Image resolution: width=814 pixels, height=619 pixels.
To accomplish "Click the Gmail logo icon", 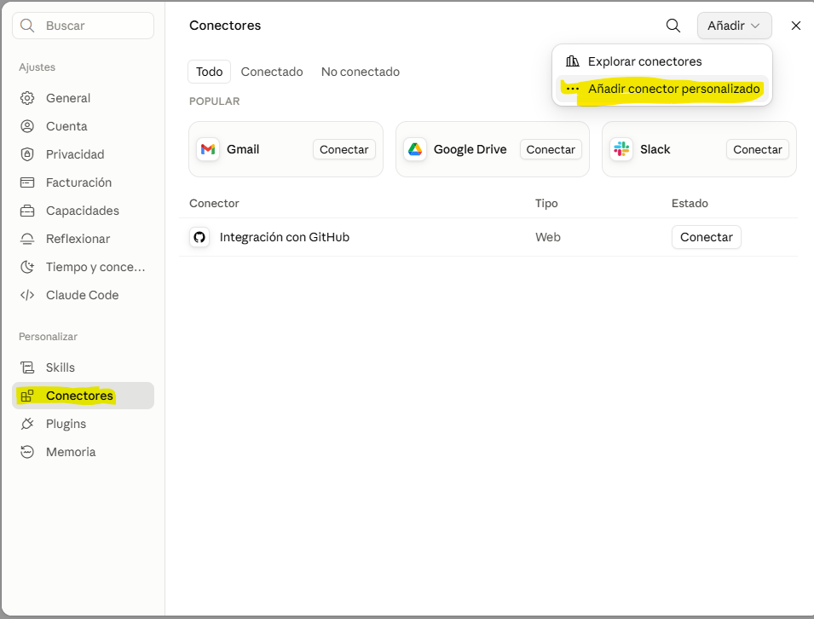I will (x=208, y=149).
